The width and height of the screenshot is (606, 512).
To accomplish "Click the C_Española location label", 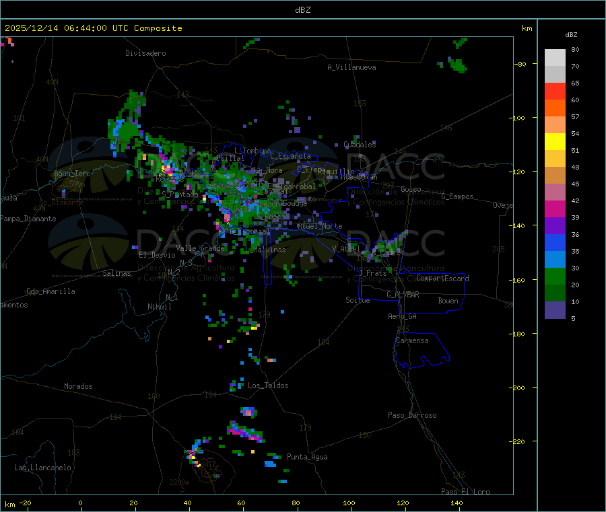I will 290,156.
